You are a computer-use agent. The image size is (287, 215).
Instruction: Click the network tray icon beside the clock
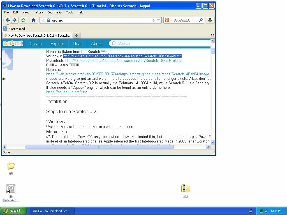tap(266, 211)
